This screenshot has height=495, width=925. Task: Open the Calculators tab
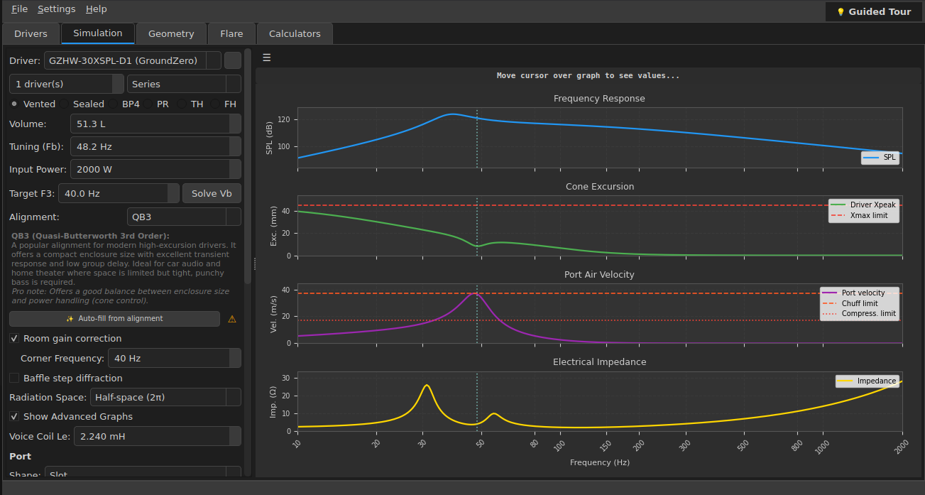[295, 34]
